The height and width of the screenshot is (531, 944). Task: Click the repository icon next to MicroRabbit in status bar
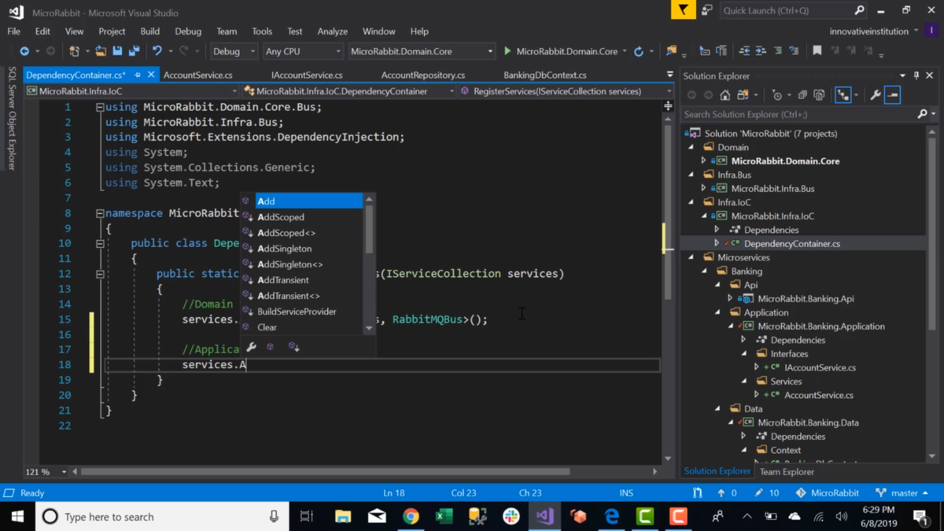801,493
